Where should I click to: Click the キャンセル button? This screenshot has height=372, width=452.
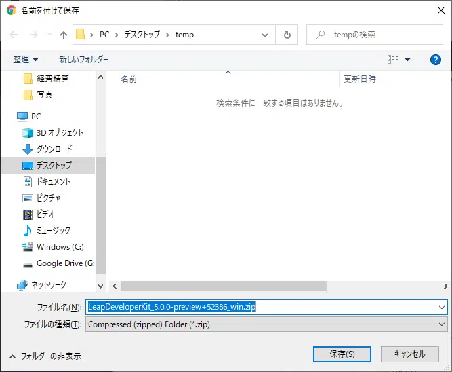(x=409, y=354)
